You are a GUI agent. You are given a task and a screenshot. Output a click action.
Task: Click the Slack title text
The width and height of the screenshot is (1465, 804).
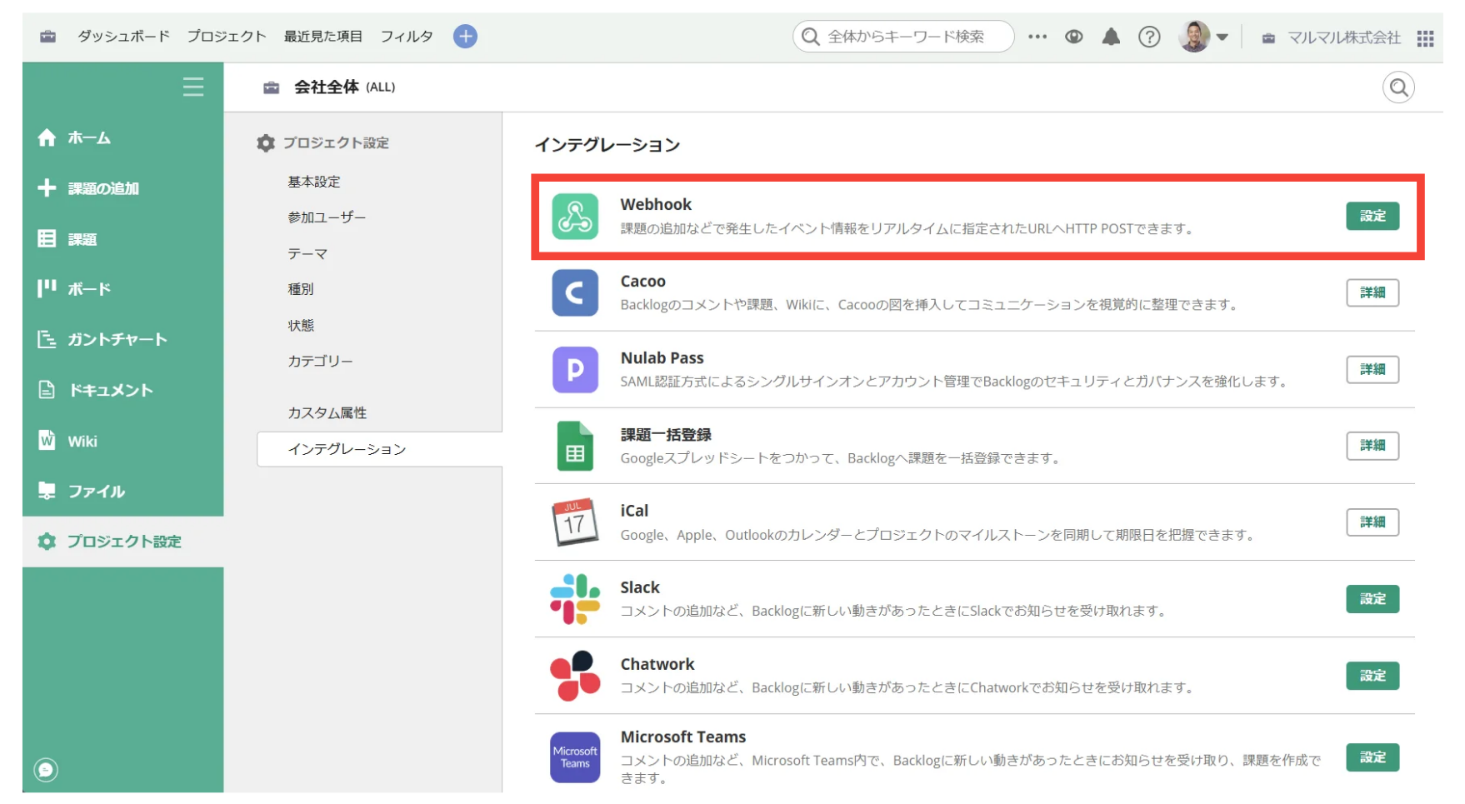(x=640, y=588)
